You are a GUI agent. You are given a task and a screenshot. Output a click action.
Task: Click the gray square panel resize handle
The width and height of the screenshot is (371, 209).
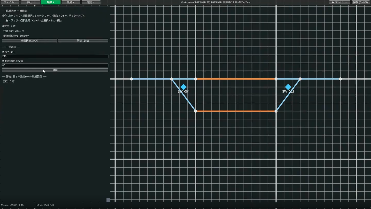[108, 200]
